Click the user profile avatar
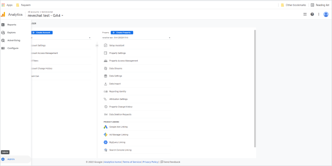Screen dimensions: 332x166 click(326, 14)
